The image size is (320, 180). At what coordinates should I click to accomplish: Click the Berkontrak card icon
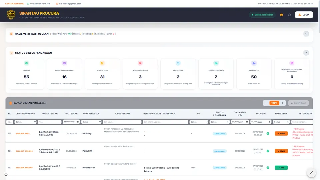102,63
